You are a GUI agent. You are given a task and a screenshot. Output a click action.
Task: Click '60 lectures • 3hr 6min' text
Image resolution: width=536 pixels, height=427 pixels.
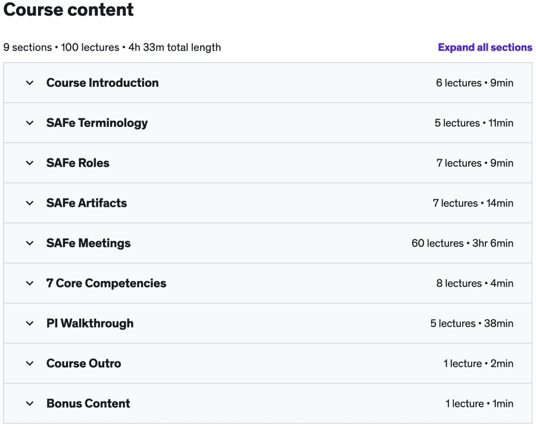(x=462, y=244)
